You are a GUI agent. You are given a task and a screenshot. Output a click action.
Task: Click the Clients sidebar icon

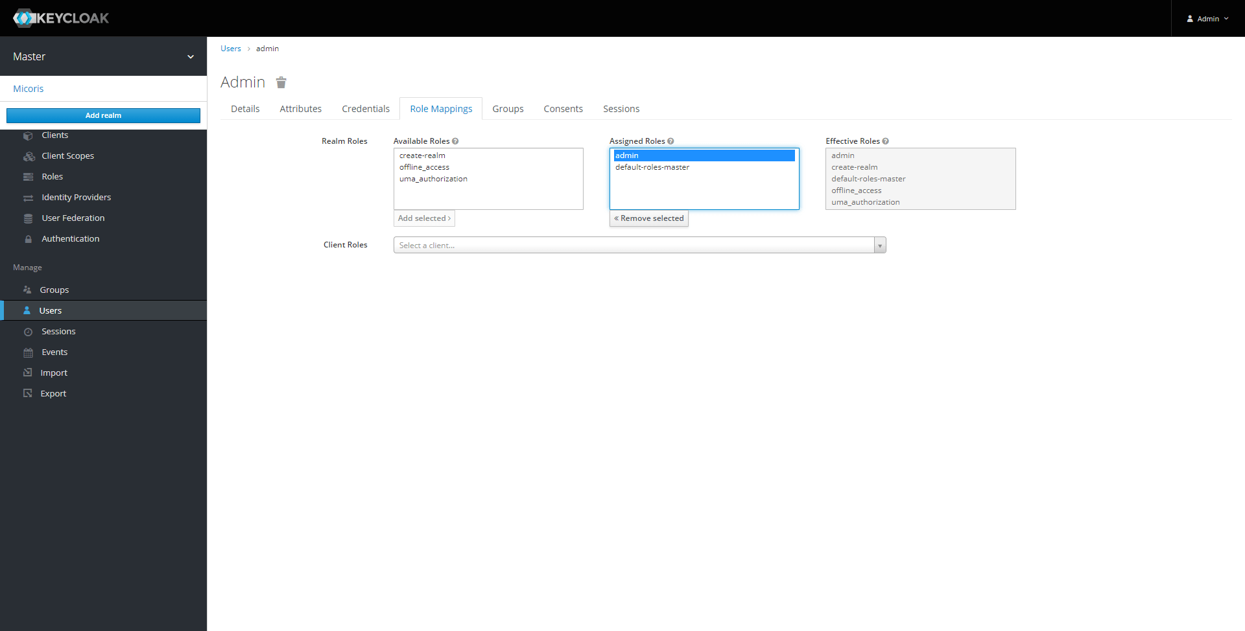coord(28,135)
